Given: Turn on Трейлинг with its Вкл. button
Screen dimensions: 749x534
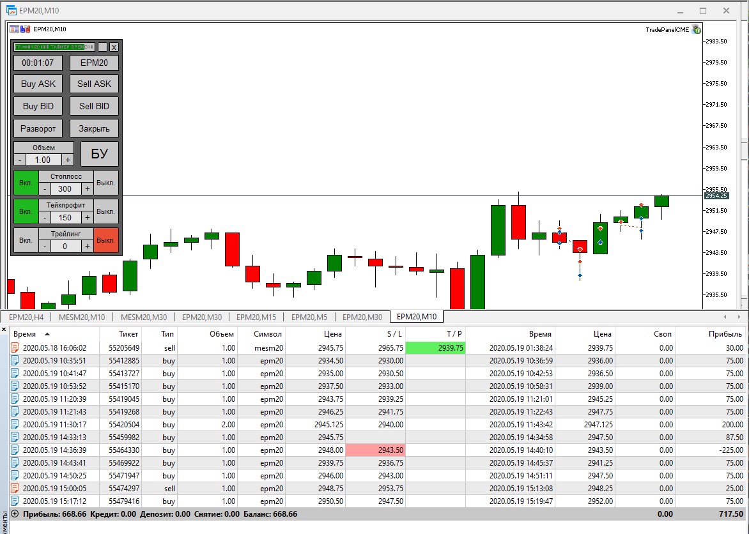Looking at the screenshot, I should [x=26, y=240].
